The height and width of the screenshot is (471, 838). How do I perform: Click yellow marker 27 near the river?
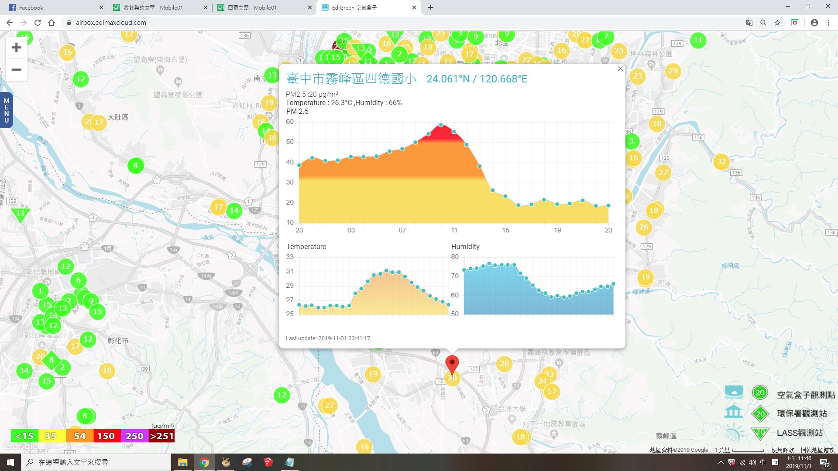click(x=329, y=405)
